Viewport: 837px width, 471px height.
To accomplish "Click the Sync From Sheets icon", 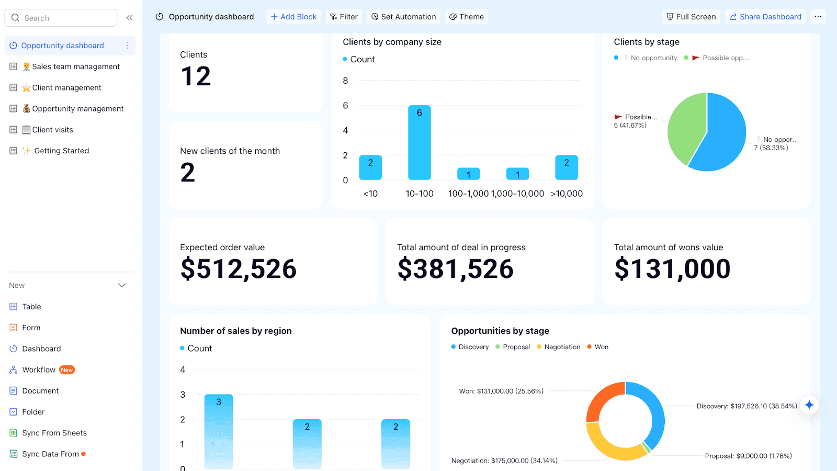I will pos(14,433).
